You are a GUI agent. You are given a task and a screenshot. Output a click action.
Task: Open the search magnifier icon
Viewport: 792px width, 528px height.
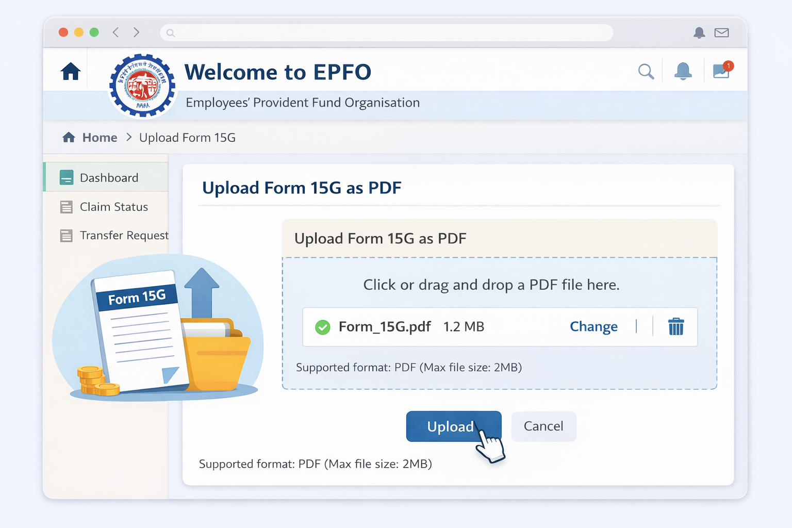pos(646,72)
